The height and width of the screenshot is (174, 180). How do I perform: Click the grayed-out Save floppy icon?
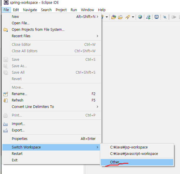6,60
